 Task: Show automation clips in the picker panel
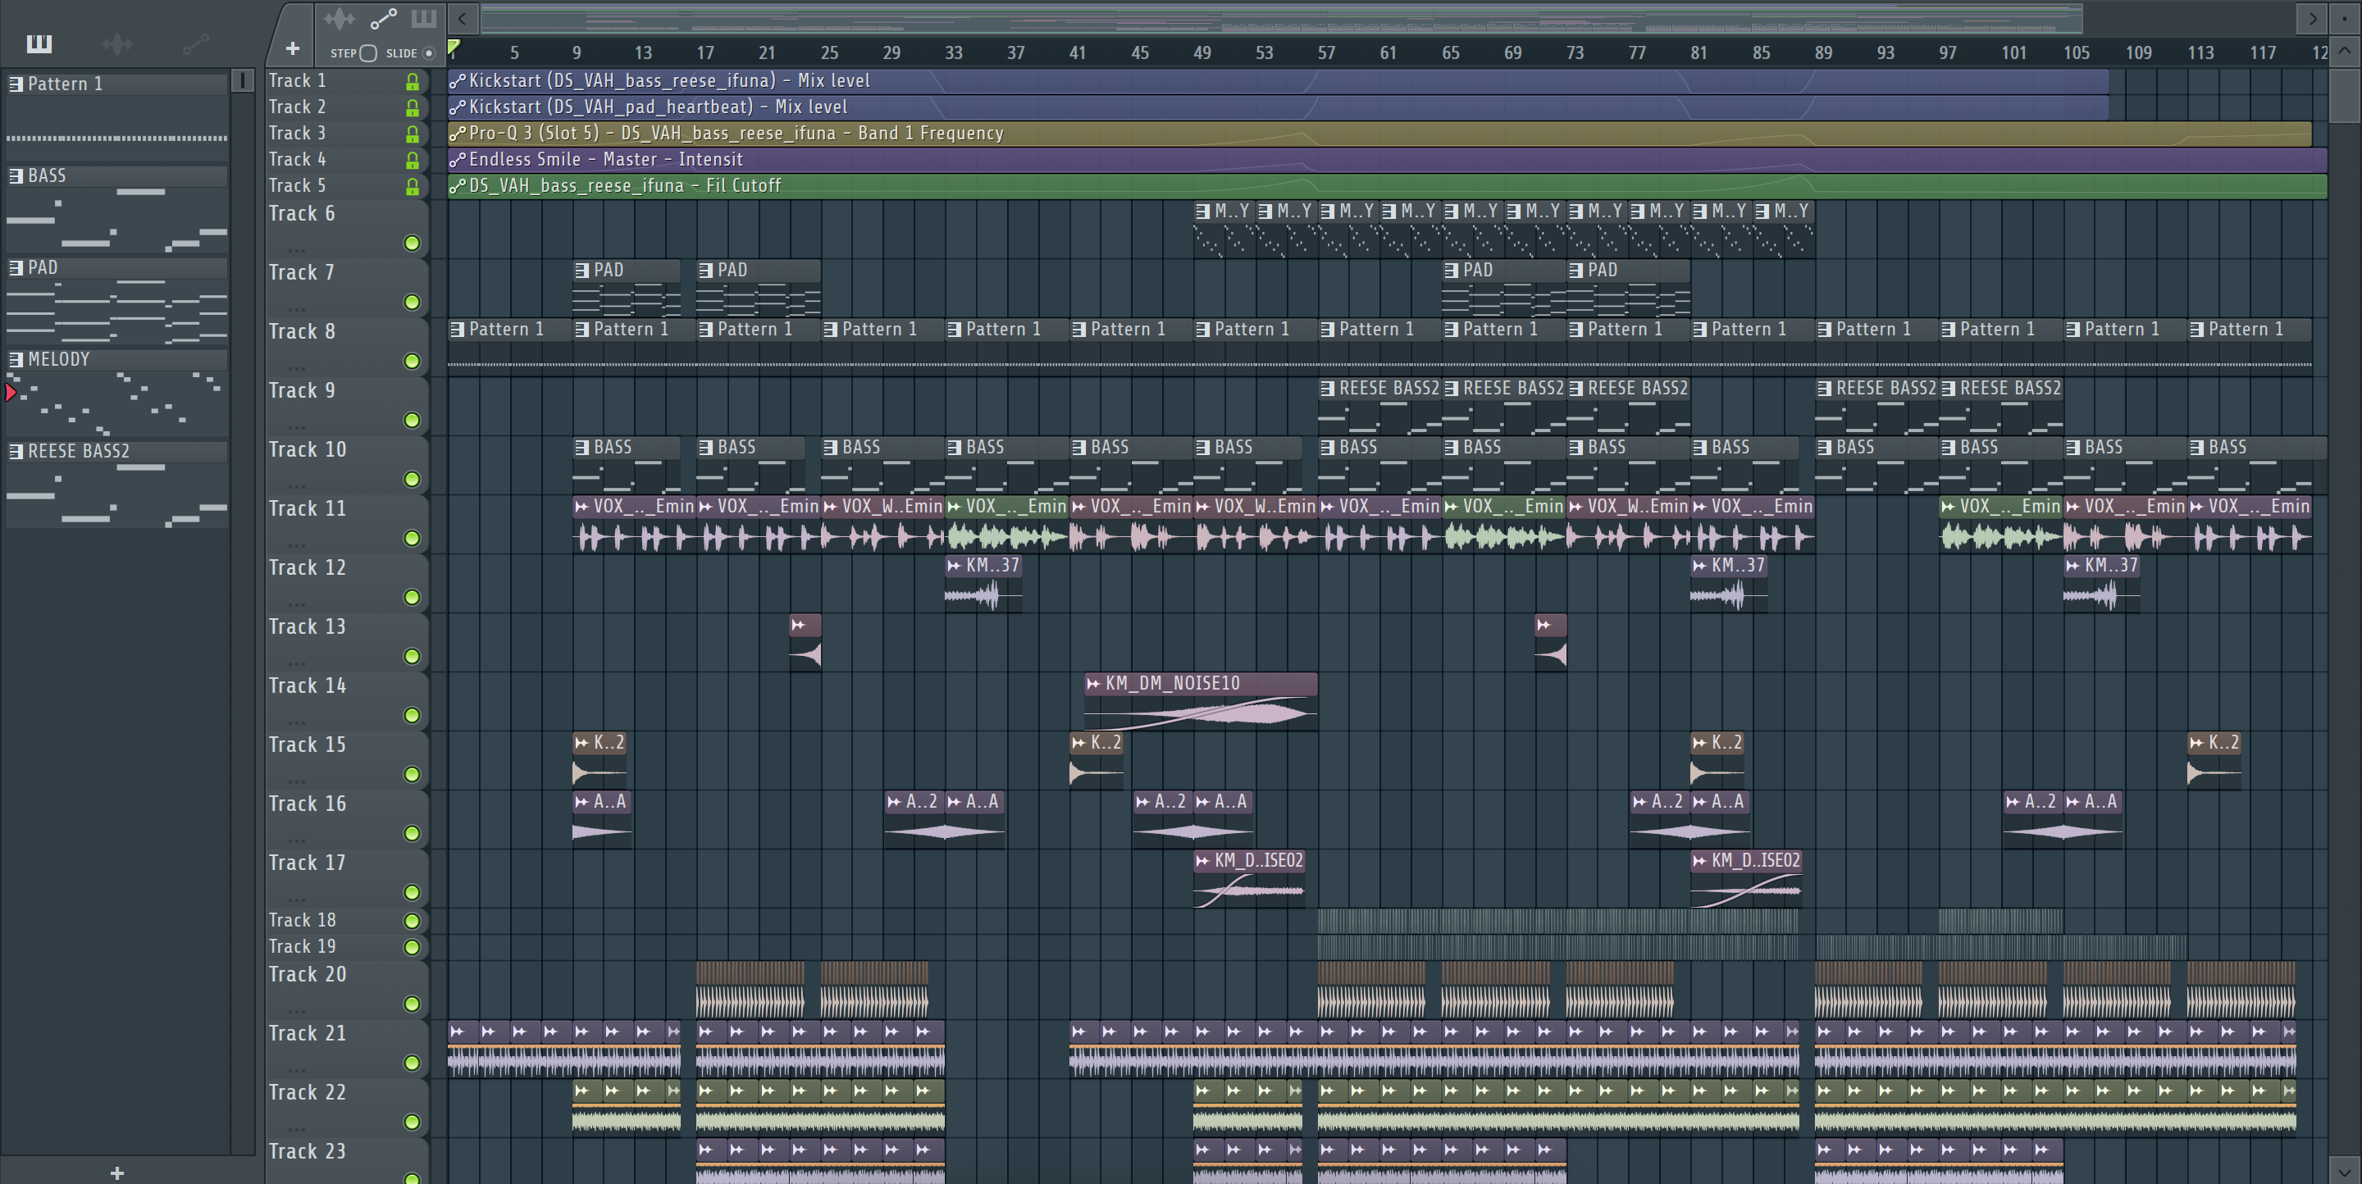point(195,43)
